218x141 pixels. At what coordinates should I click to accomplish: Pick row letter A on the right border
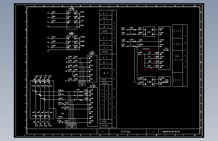(201, 12)
